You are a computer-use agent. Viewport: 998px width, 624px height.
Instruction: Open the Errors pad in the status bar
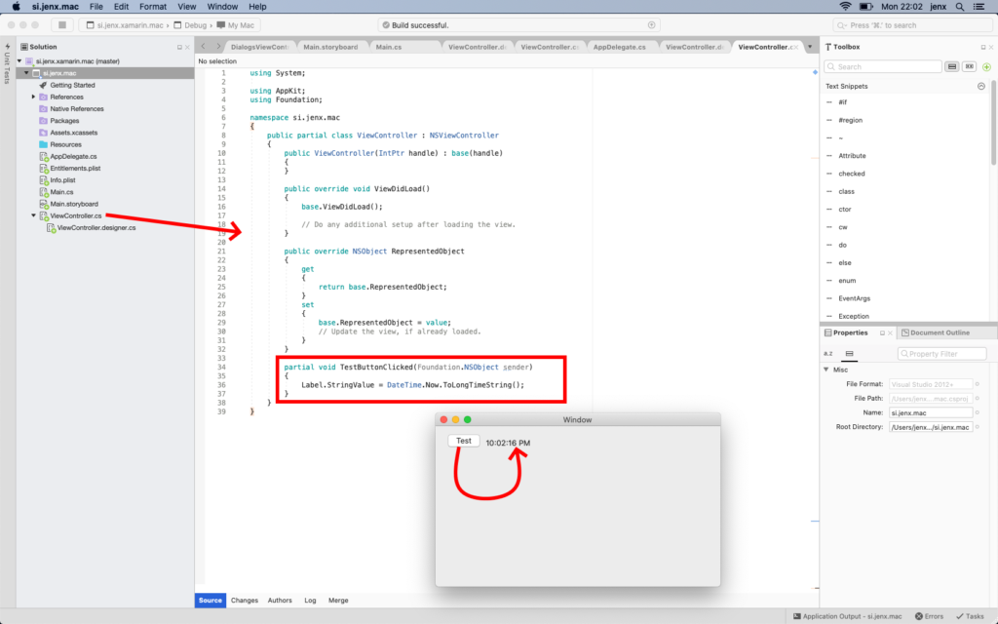click(928, 616)
